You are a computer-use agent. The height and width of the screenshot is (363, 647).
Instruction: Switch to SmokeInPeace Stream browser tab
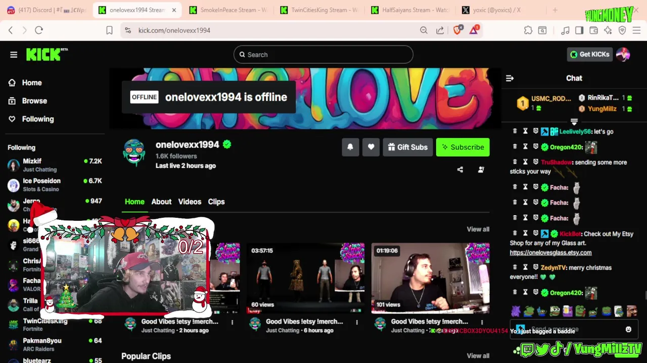point(228,10)
